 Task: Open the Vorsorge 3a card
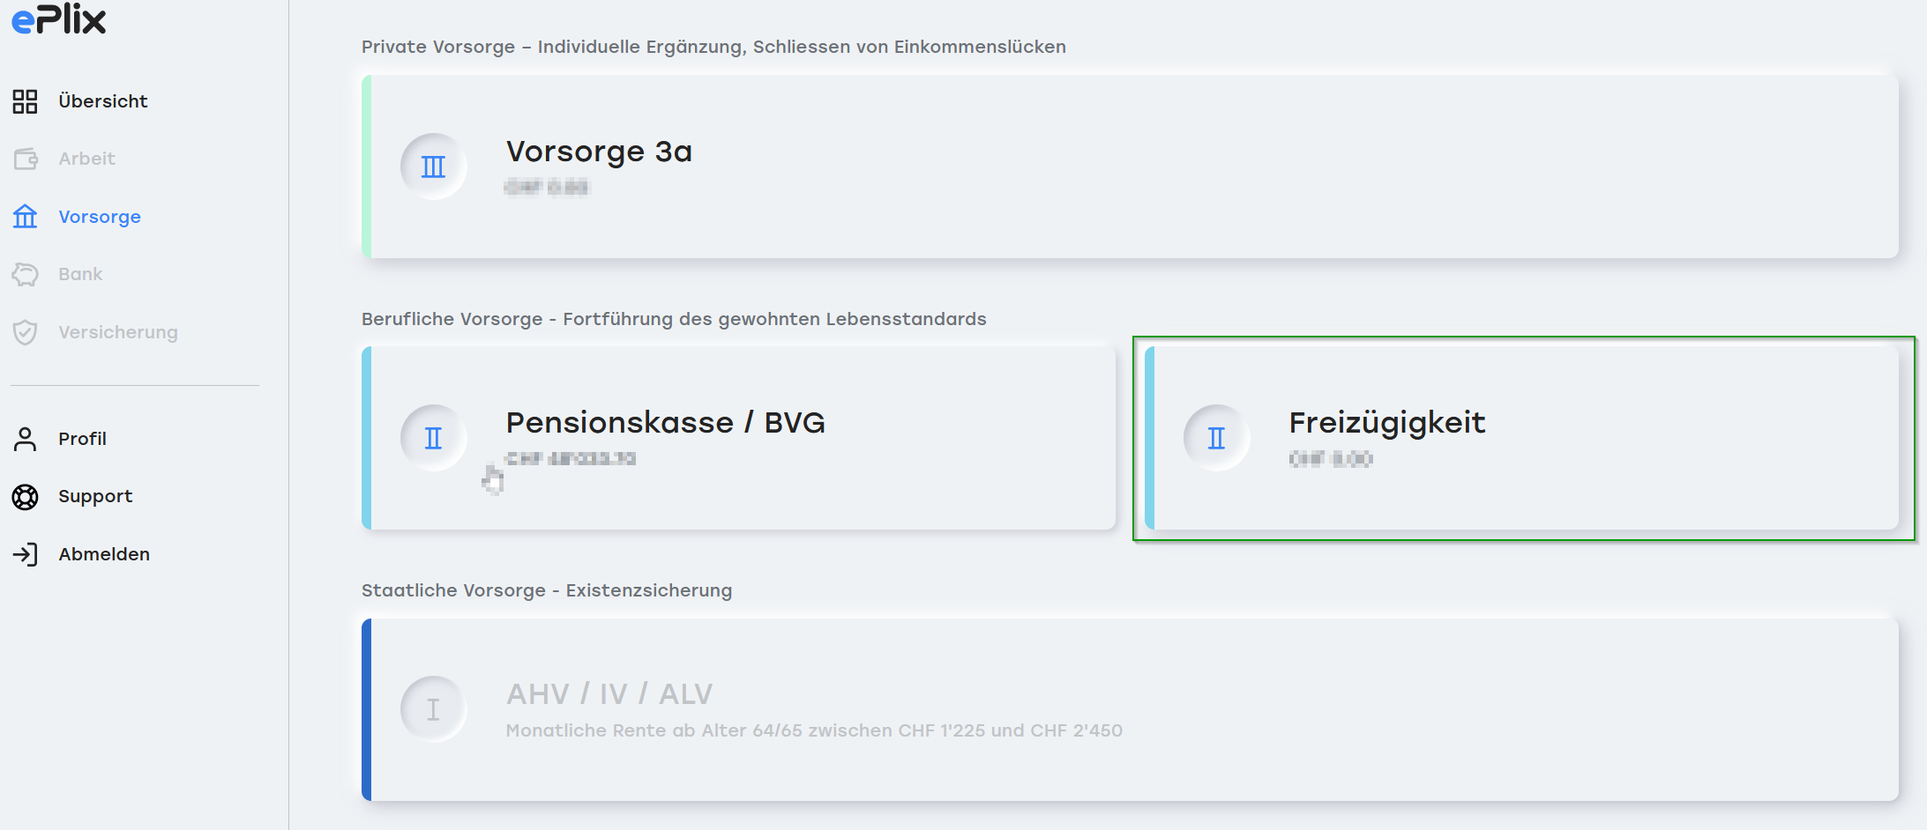point(1130,167)
